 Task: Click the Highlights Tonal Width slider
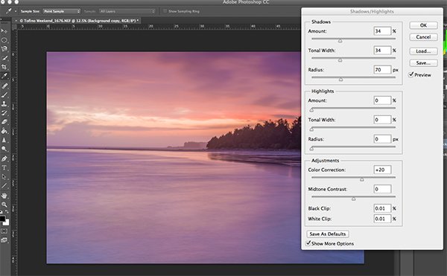[353, 128]
